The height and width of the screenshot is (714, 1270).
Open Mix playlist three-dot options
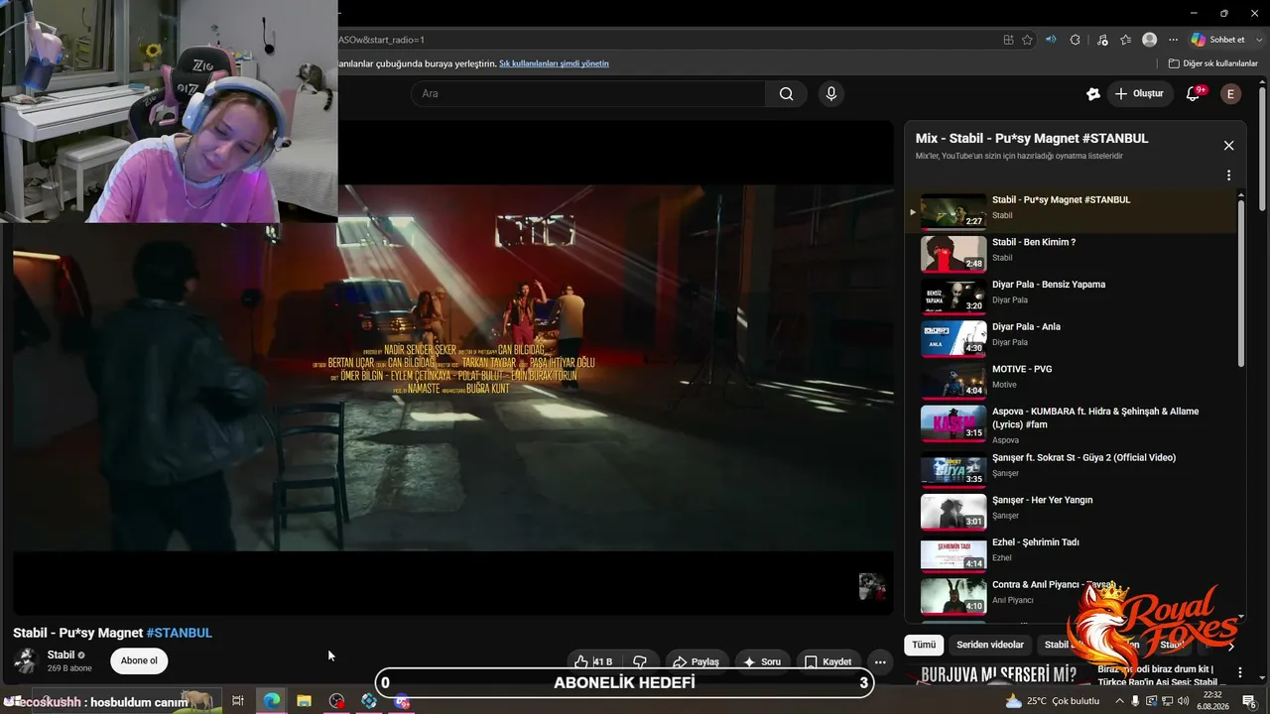pyautogui.click(x=1228, y=176)
